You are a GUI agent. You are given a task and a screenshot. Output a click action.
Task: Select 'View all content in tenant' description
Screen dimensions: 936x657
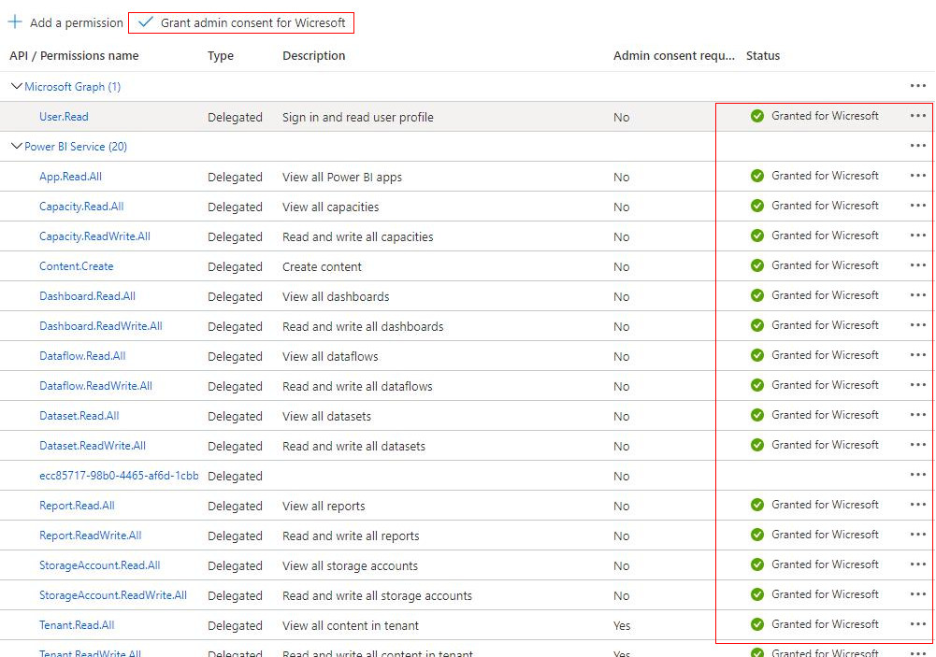coord(351,625)
